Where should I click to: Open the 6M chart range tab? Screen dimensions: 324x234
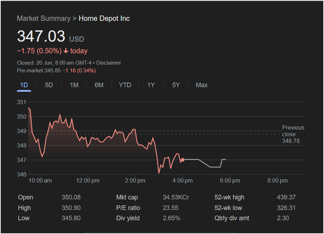coord(99,85)
